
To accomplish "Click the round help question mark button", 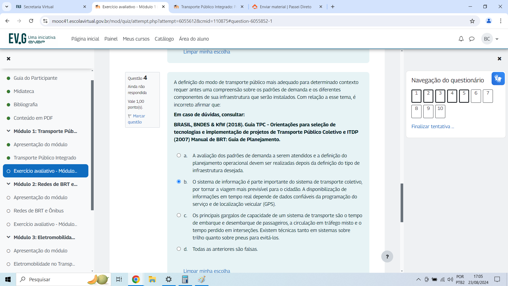I will (387, 256).
